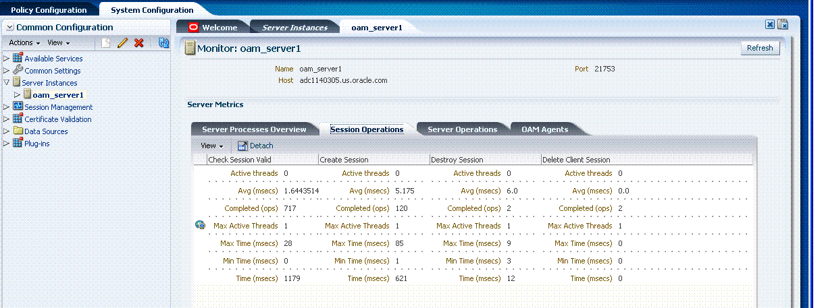The image size is (824, 308).
Task: Open the Server Instances page tab
Action: (294, 28)
